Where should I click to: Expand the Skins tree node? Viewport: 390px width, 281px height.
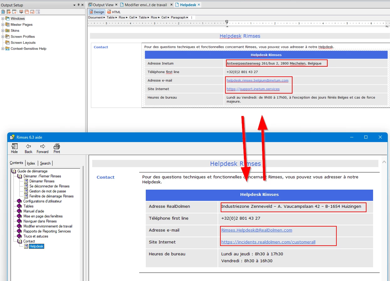tap(3, 30)
